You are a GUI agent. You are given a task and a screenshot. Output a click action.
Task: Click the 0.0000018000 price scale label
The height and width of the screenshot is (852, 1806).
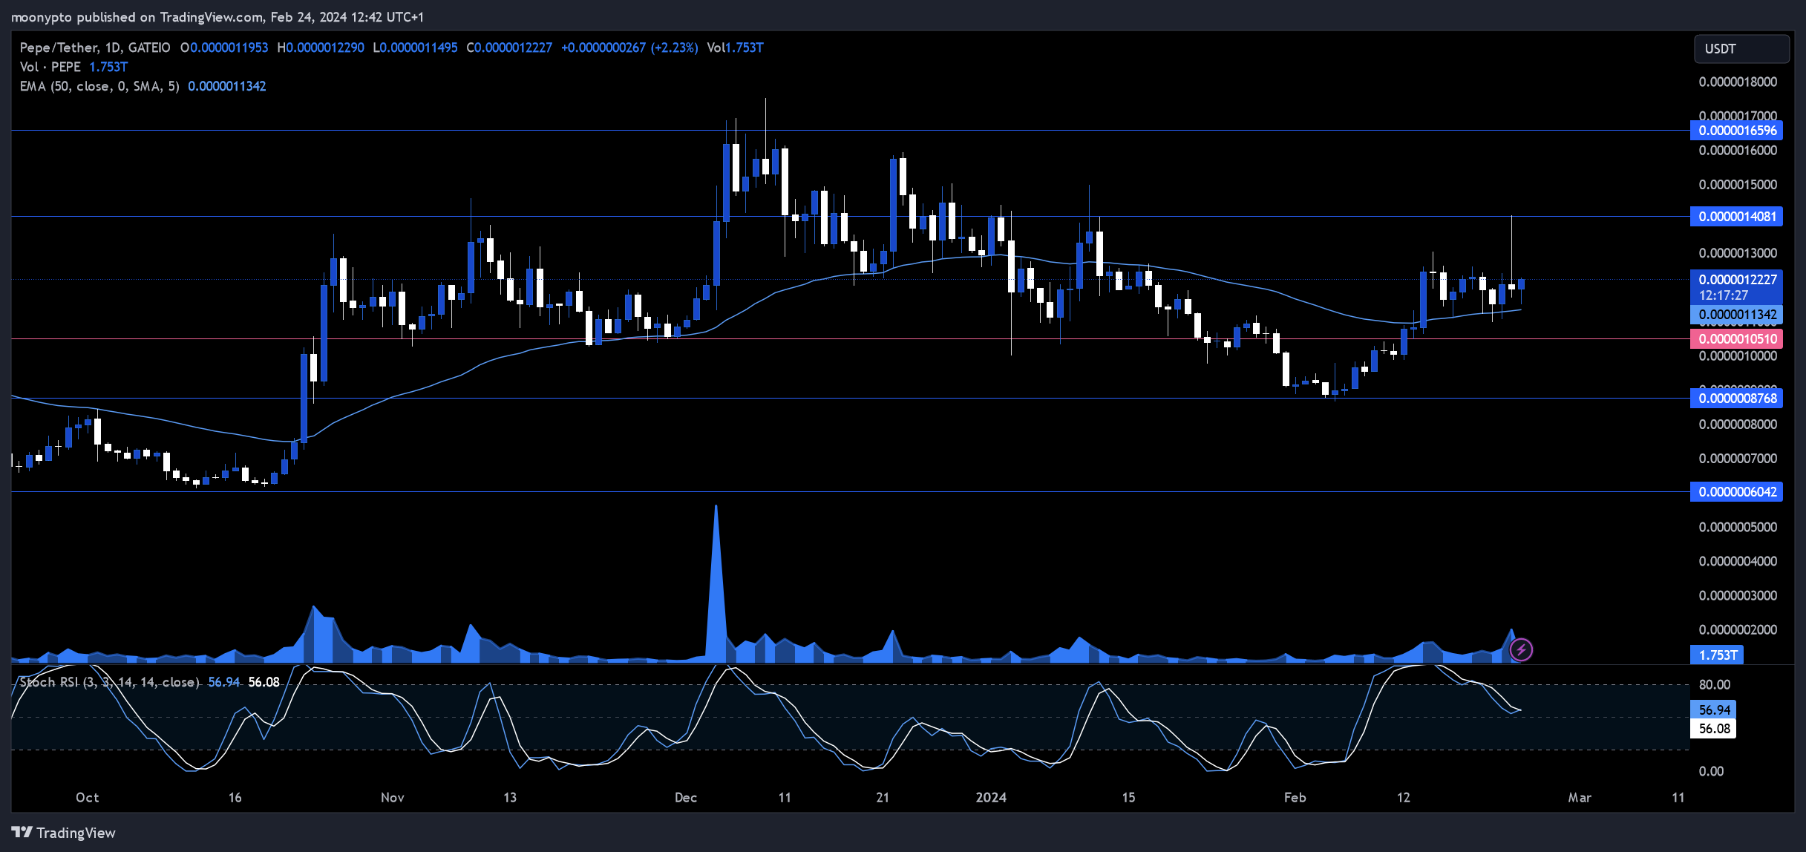coord(1738,82)
